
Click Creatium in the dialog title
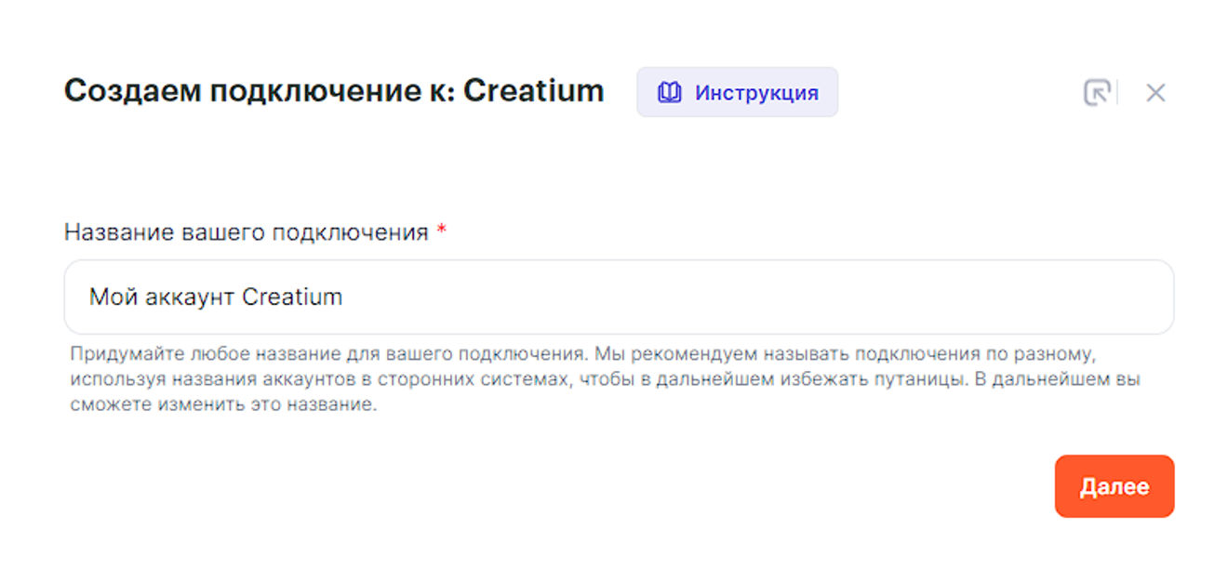click(533, 91)
